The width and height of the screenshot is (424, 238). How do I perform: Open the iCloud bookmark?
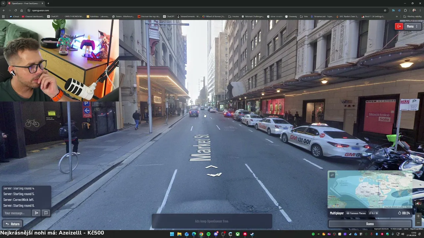point(14,16)
